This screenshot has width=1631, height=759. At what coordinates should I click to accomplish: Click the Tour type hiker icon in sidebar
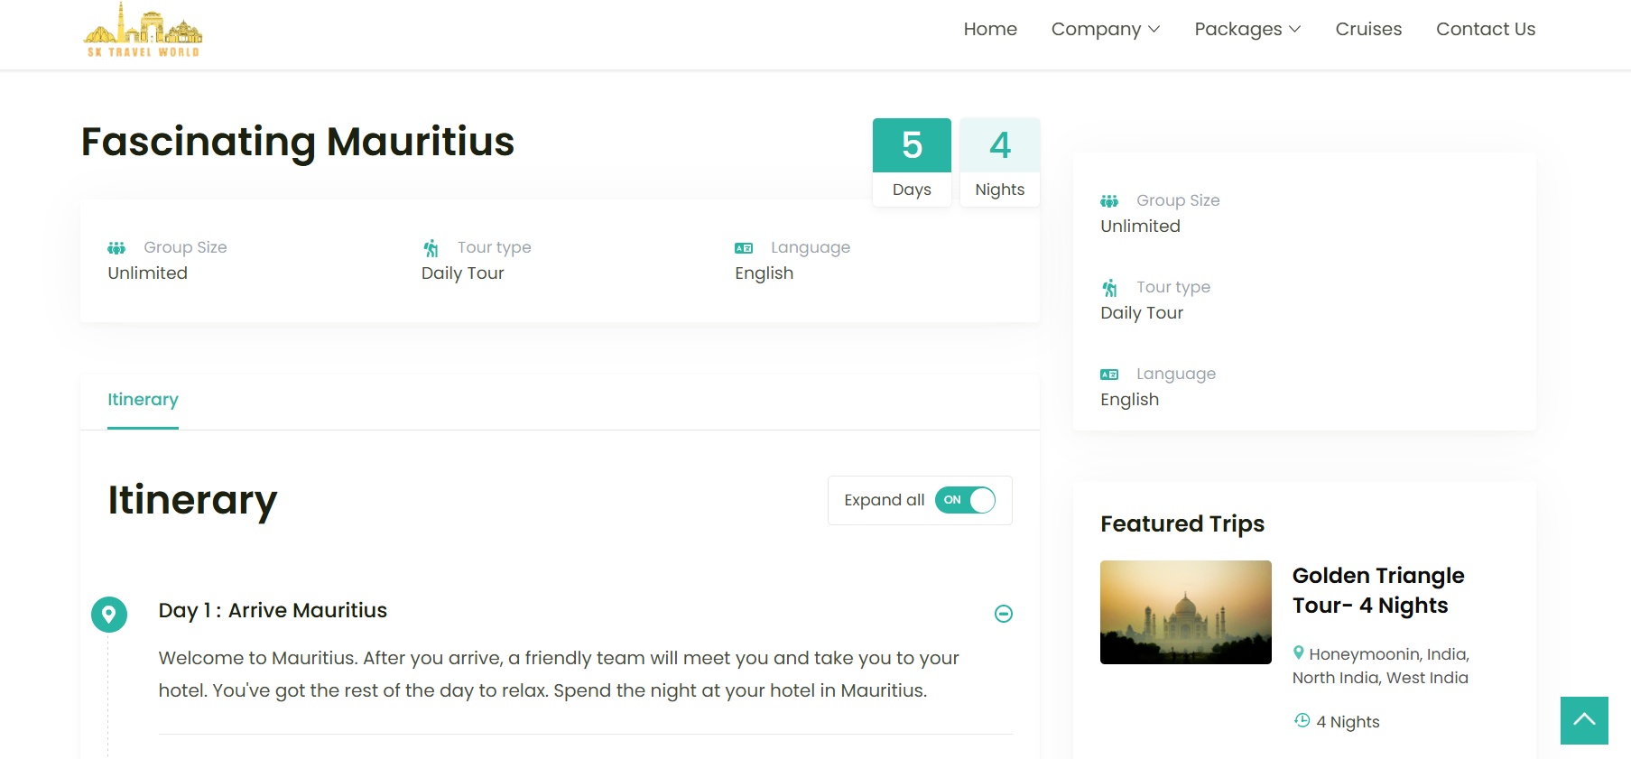pos(1110,288)
